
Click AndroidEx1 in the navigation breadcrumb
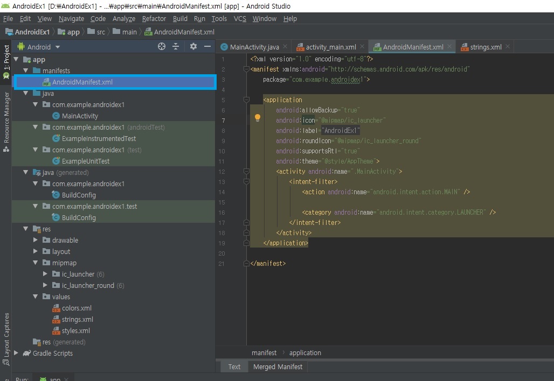pos(27,32)
